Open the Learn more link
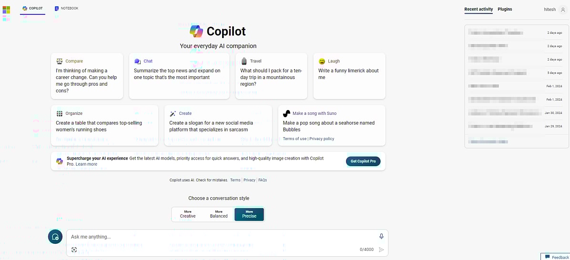This screenshot has height=260, width=570. click(87, 164)
